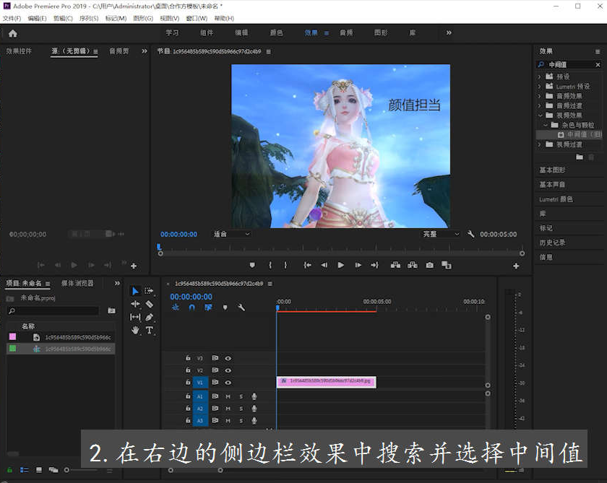Open the 文件(F) menu
607x483 pixels.
12,18
